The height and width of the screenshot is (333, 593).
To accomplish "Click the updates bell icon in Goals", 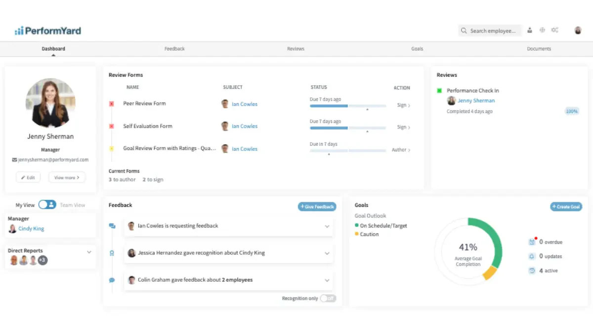I will [532, 257].
